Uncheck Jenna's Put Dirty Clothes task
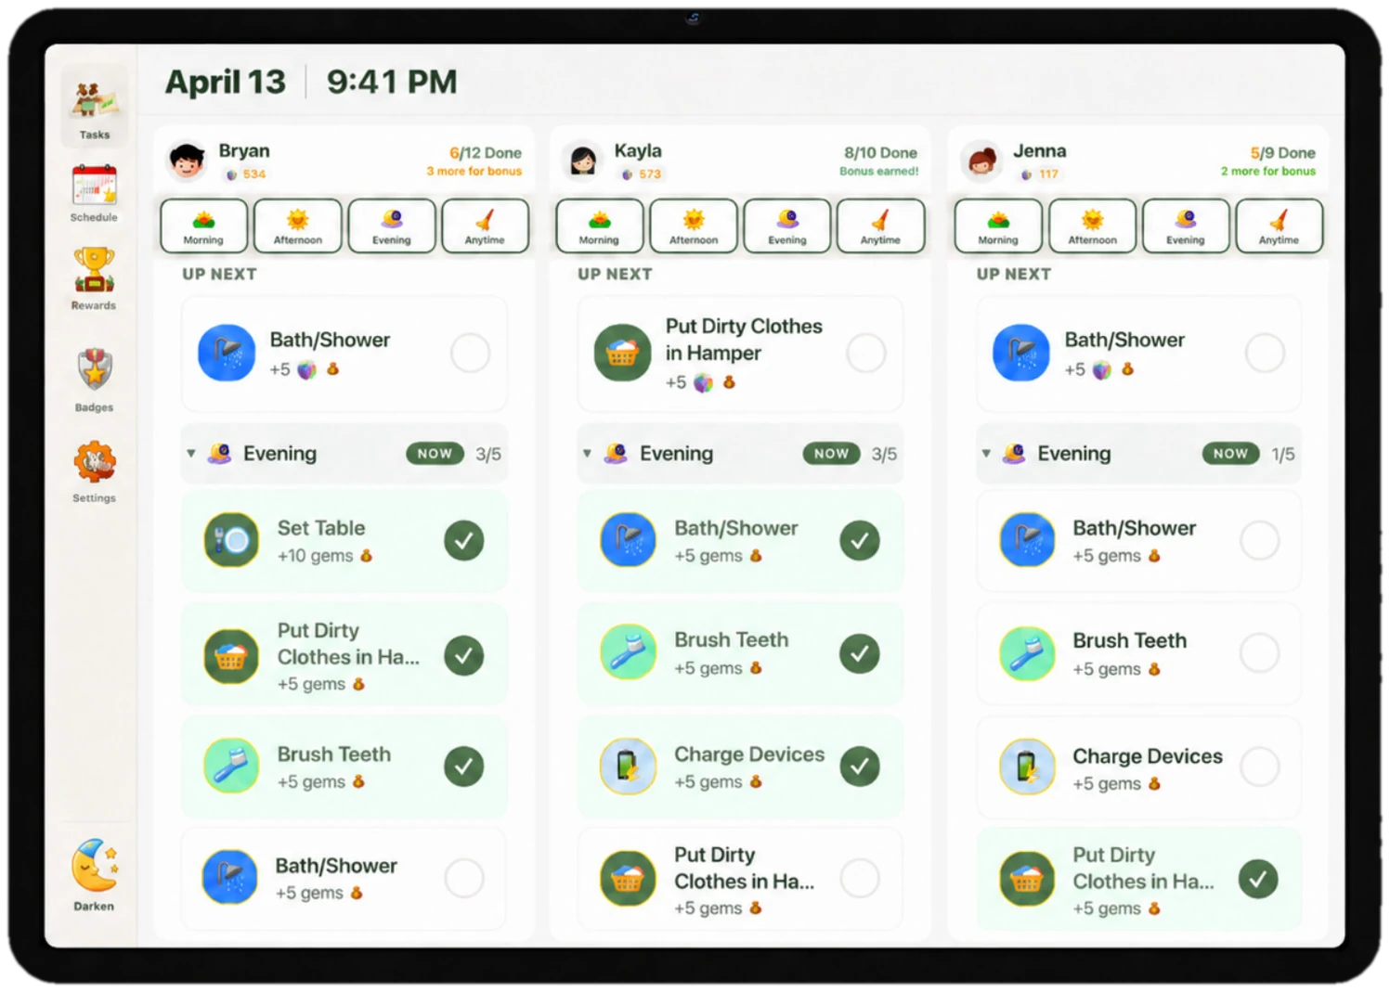Screen dimensions: 1390x992 pyautogui.click(x=1258, y=879)
